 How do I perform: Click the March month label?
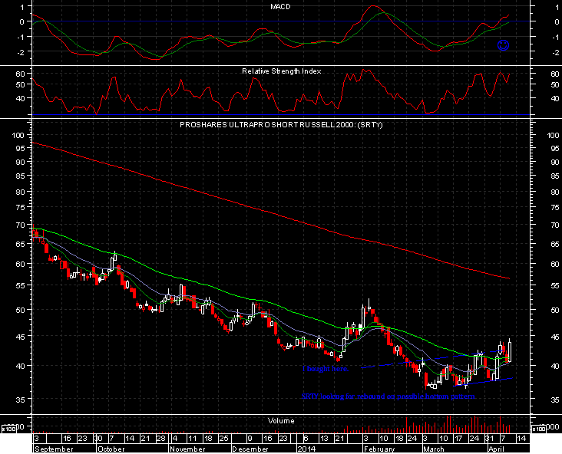tap(433, 449)
